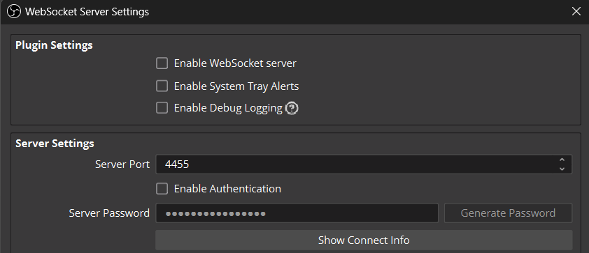Close the WebSocket Server Settings dialog
The width and height of the screenshot is (589, 253).
coord(576,12)
